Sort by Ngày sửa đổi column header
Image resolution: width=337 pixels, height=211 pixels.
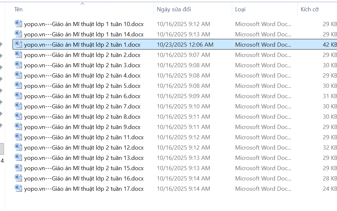[174, 9]
